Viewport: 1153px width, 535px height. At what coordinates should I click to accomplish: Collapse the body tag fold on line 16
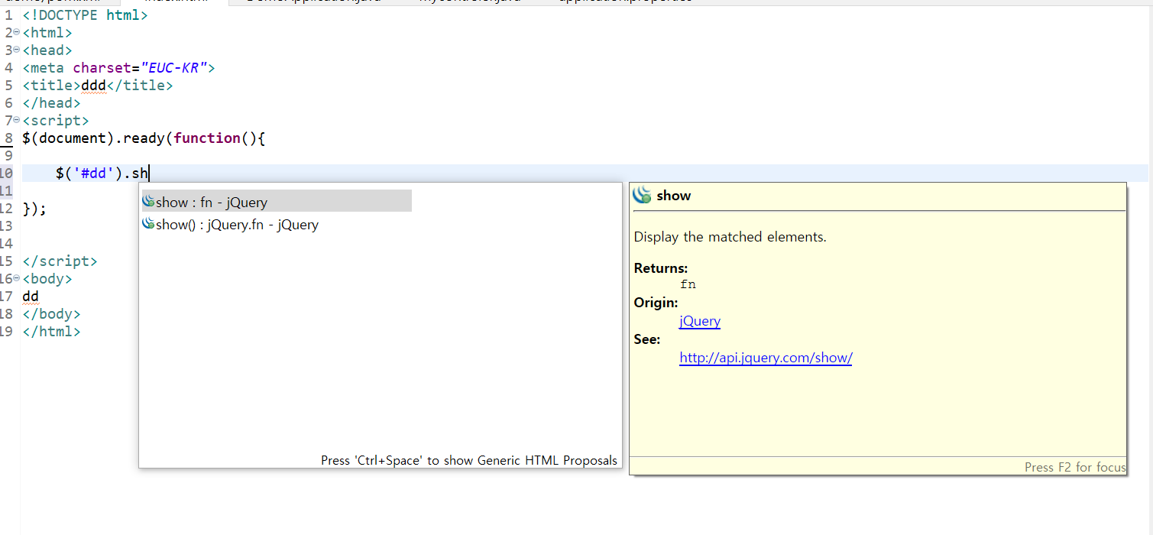click(17, 278)
